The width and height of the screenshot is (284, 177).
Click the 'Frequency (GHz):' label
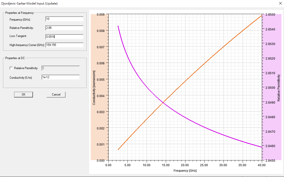pos(20,20)
